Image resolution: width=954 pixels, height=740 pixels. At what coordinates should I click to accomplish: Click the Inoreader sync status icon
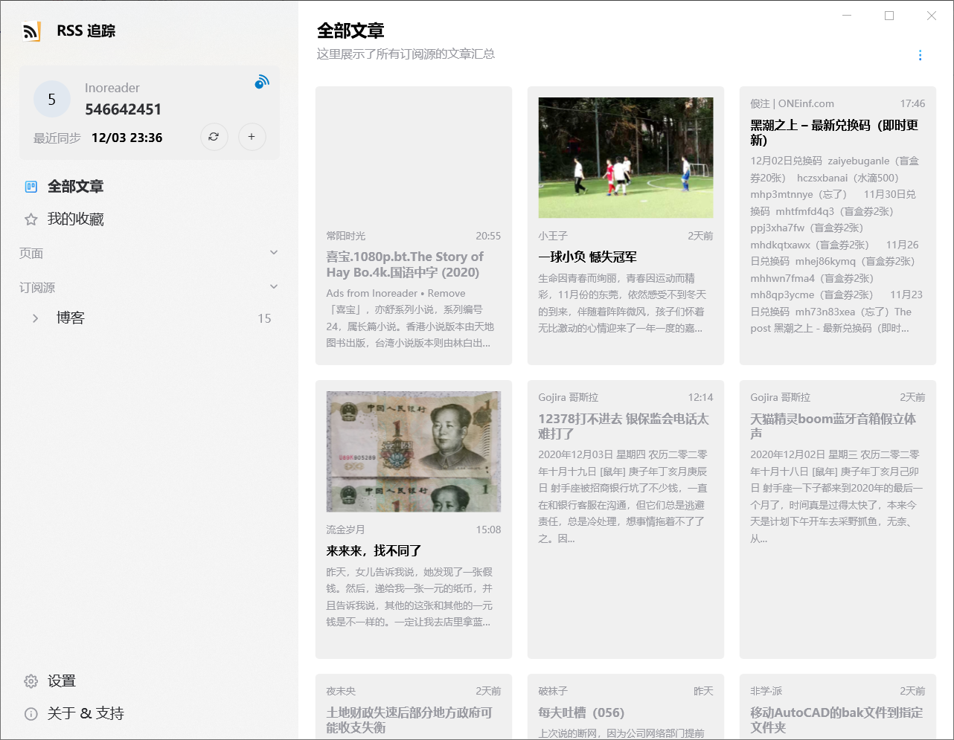(x=262, y=82)
